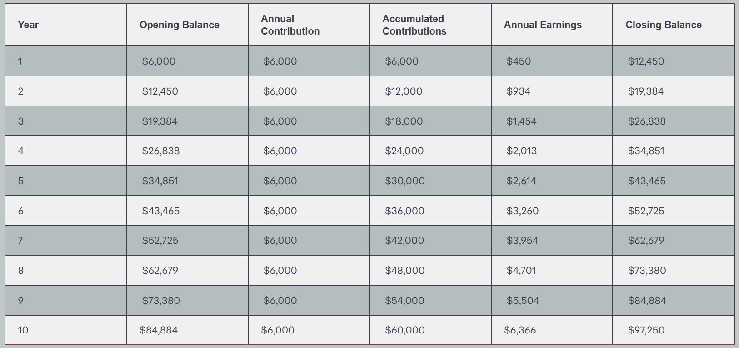Click the year 6 row label
Image resolution: width=739 pixels, height=348 pixels.
(20, 211)
